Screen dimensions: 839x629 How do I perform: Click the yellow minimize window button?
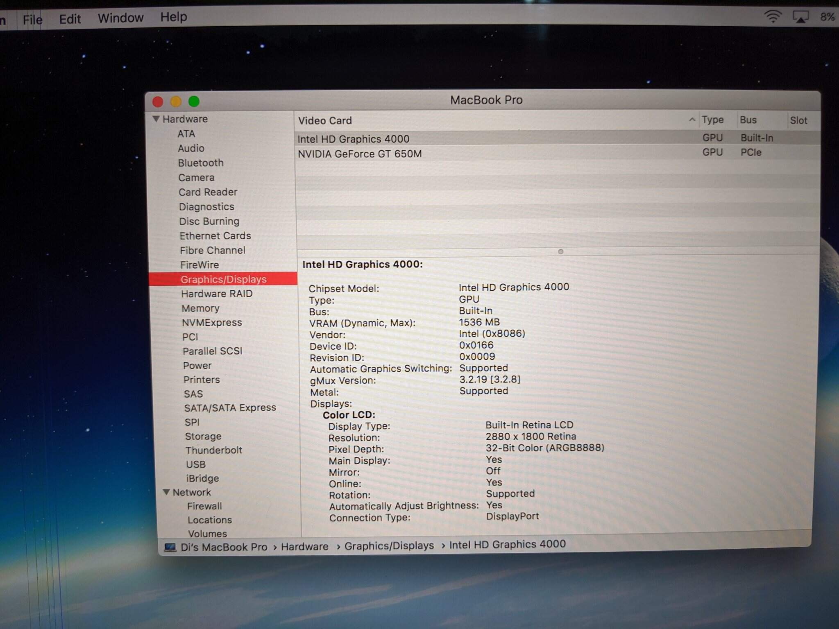tap(176, 101)
